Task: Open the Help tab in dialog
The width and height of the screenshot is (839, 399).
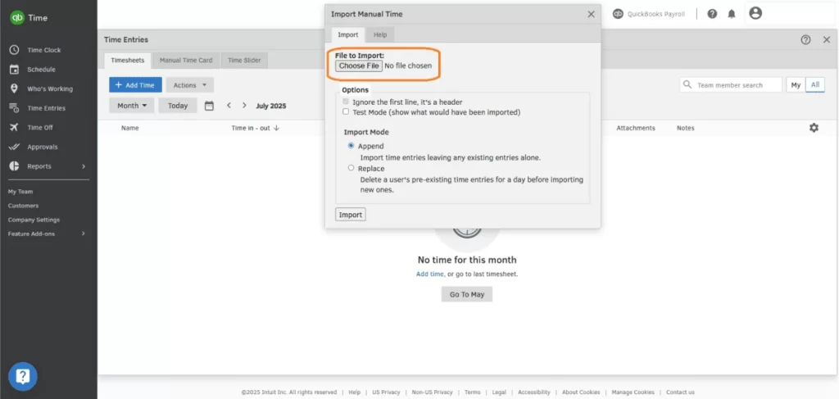Action: 380,34
